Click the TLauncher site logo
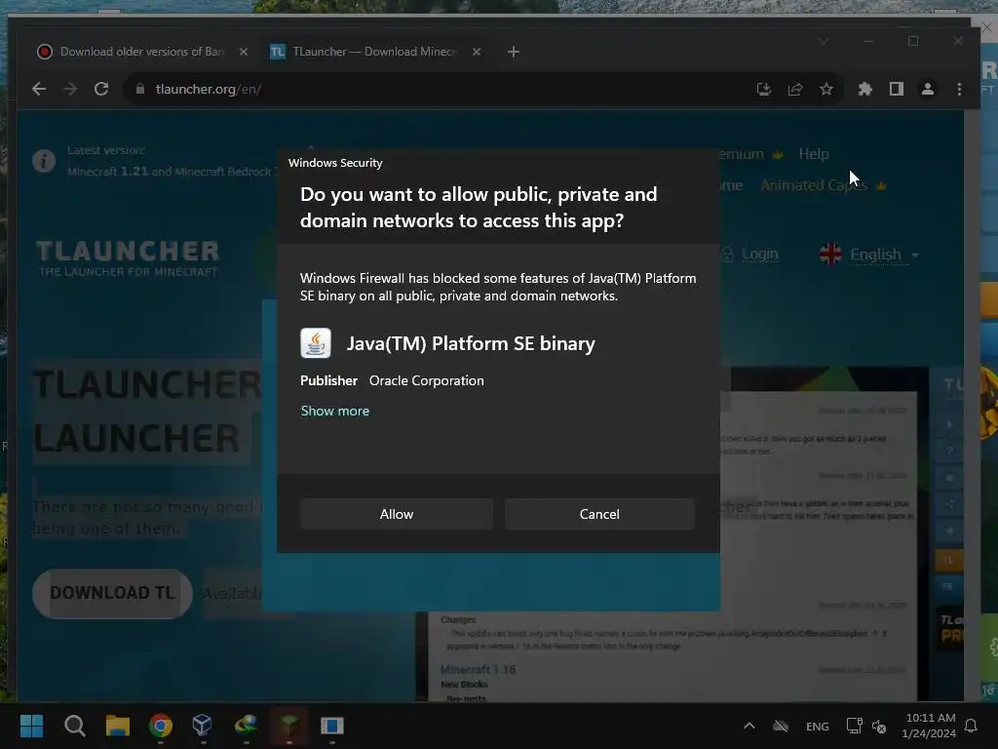Image resolution: width=998 pixels, height=749 pixels. (x=128, y=257)
